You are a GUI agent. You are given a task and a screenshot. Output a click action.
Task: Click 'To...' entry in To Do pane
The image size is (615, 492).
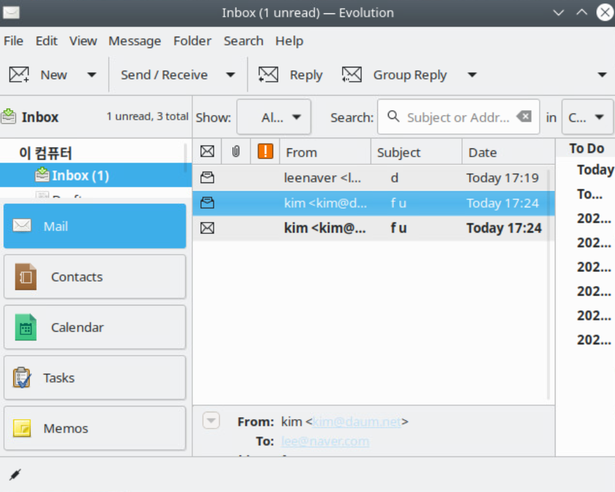pos(590,194)
